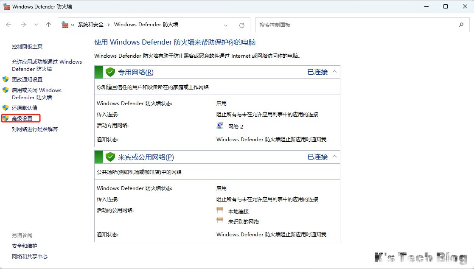Open 高级设置 in the sidebar
This screenshot has height=269, width=474.
tap(22, 118)
